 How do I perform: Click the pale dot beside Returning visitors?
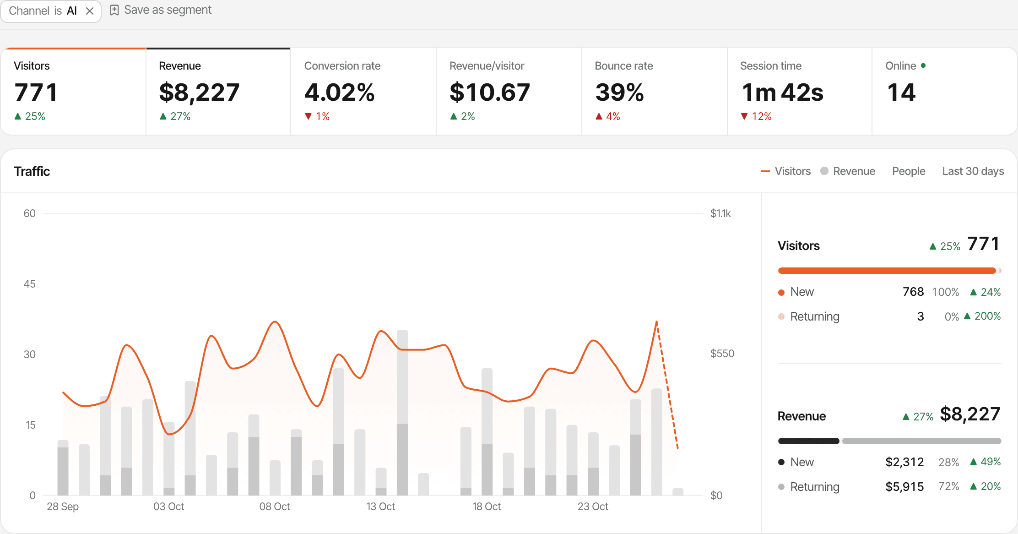(x=781, y=316)
